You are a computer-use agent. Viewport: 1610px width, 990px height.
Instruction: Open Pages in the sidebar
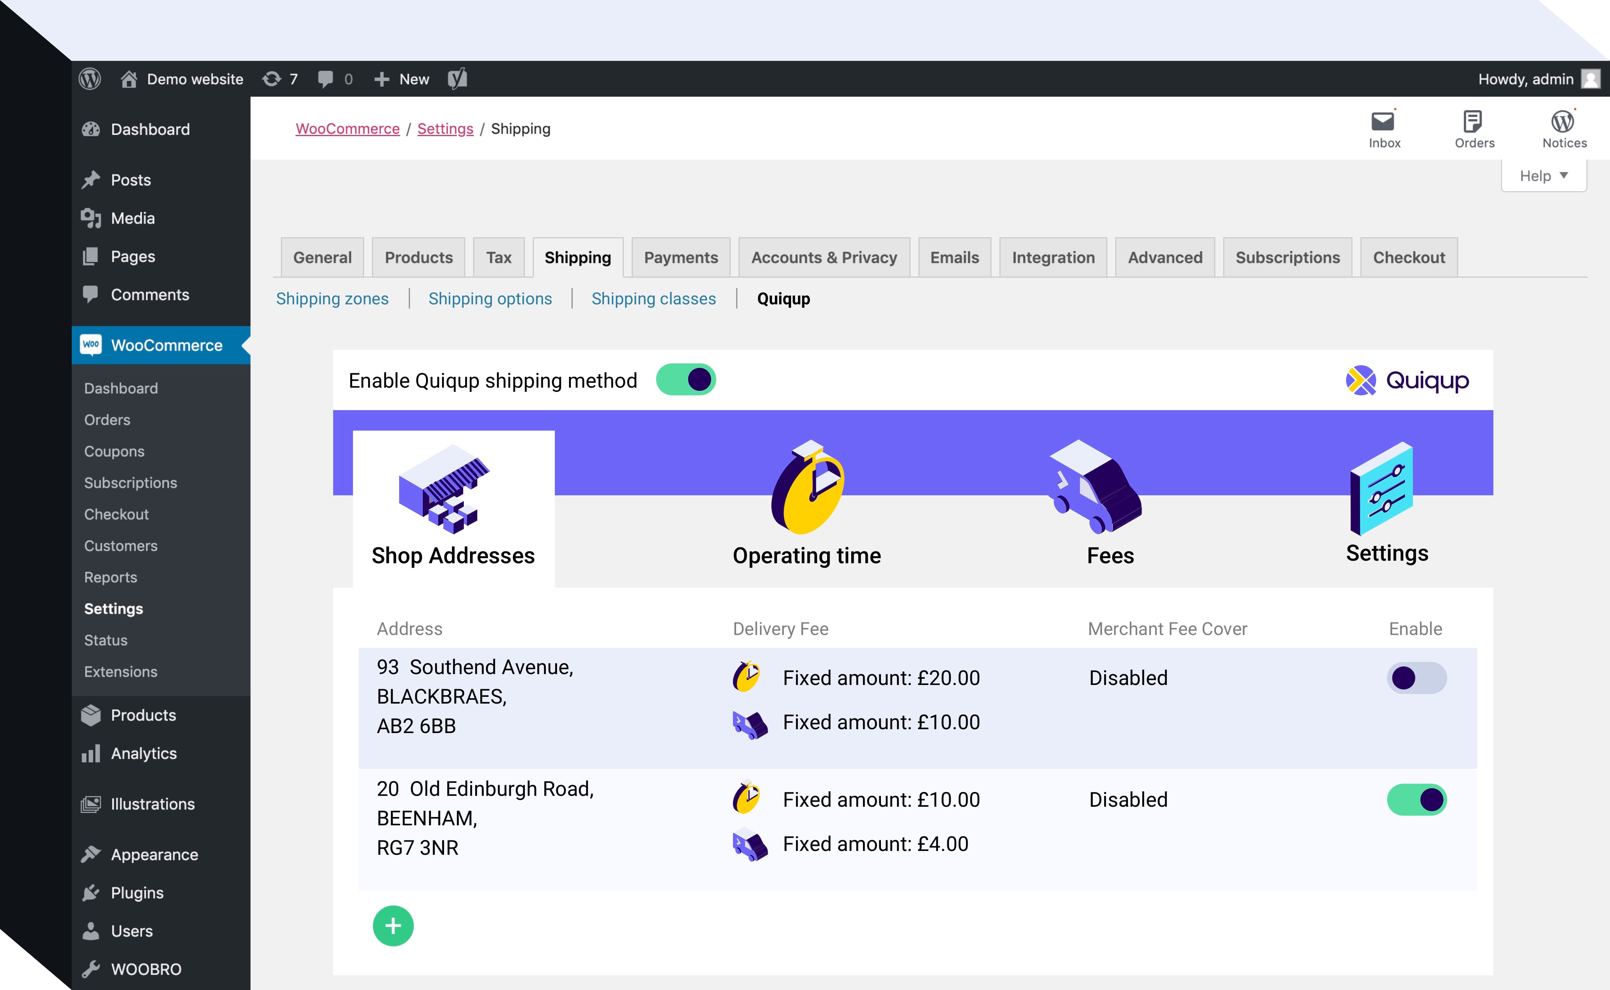pyautogui.click(x=161, y=257)
